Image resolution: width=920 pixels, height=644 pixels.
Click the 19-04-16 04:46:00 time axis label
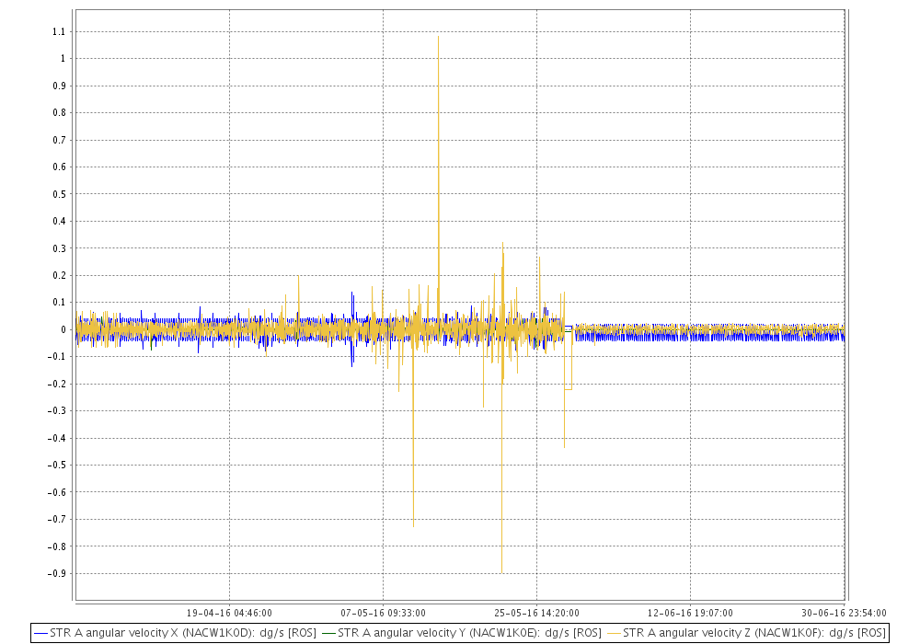tap(229, 613)
